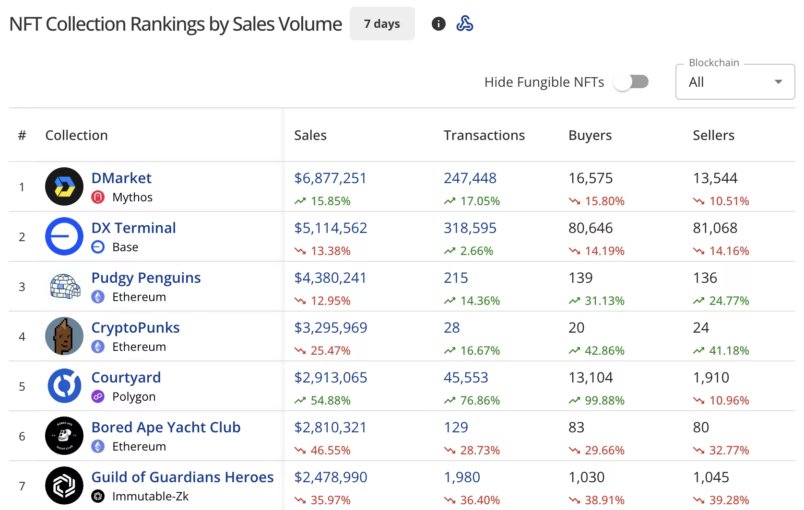
Task: Click the Guild of Guardians Heroes logo
Action: [x=64, y=486]
